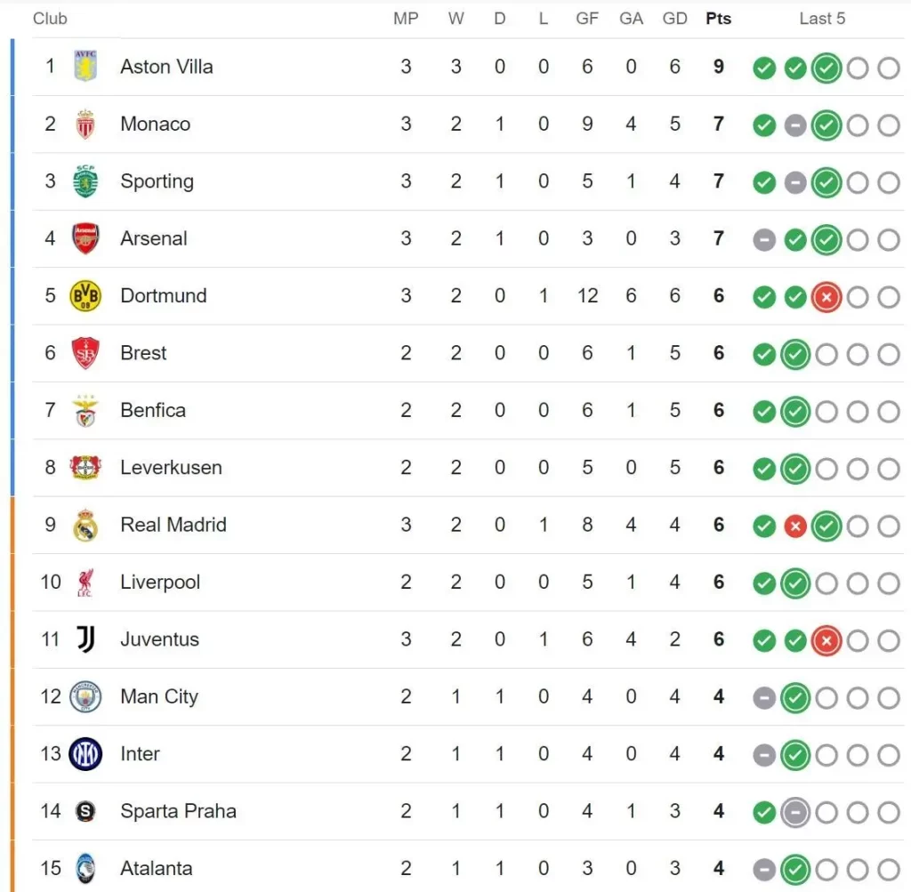Click the Inter club logo
The image size is (911, 892).
[x=85, y=754]
